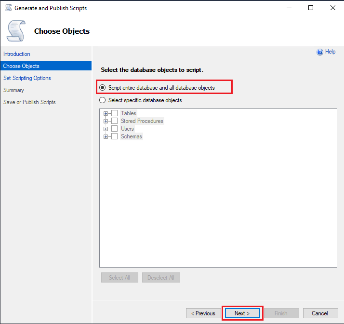Select the Stored Procedures tree label
Viewport: 344px width, 324px height.
click(x=142, y=121)
